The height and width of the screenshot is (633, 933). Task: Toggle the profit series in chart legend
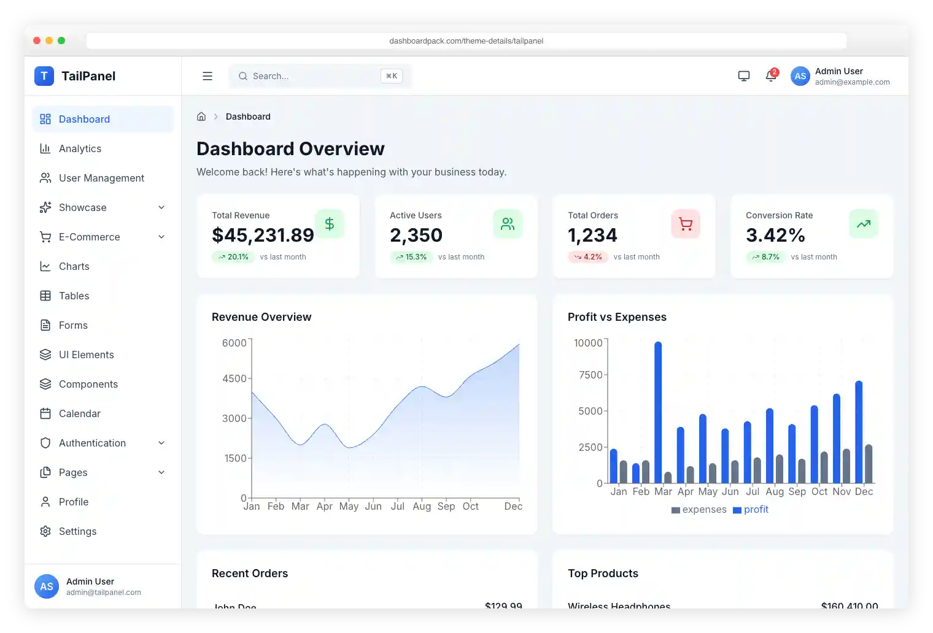coord(751,509)
